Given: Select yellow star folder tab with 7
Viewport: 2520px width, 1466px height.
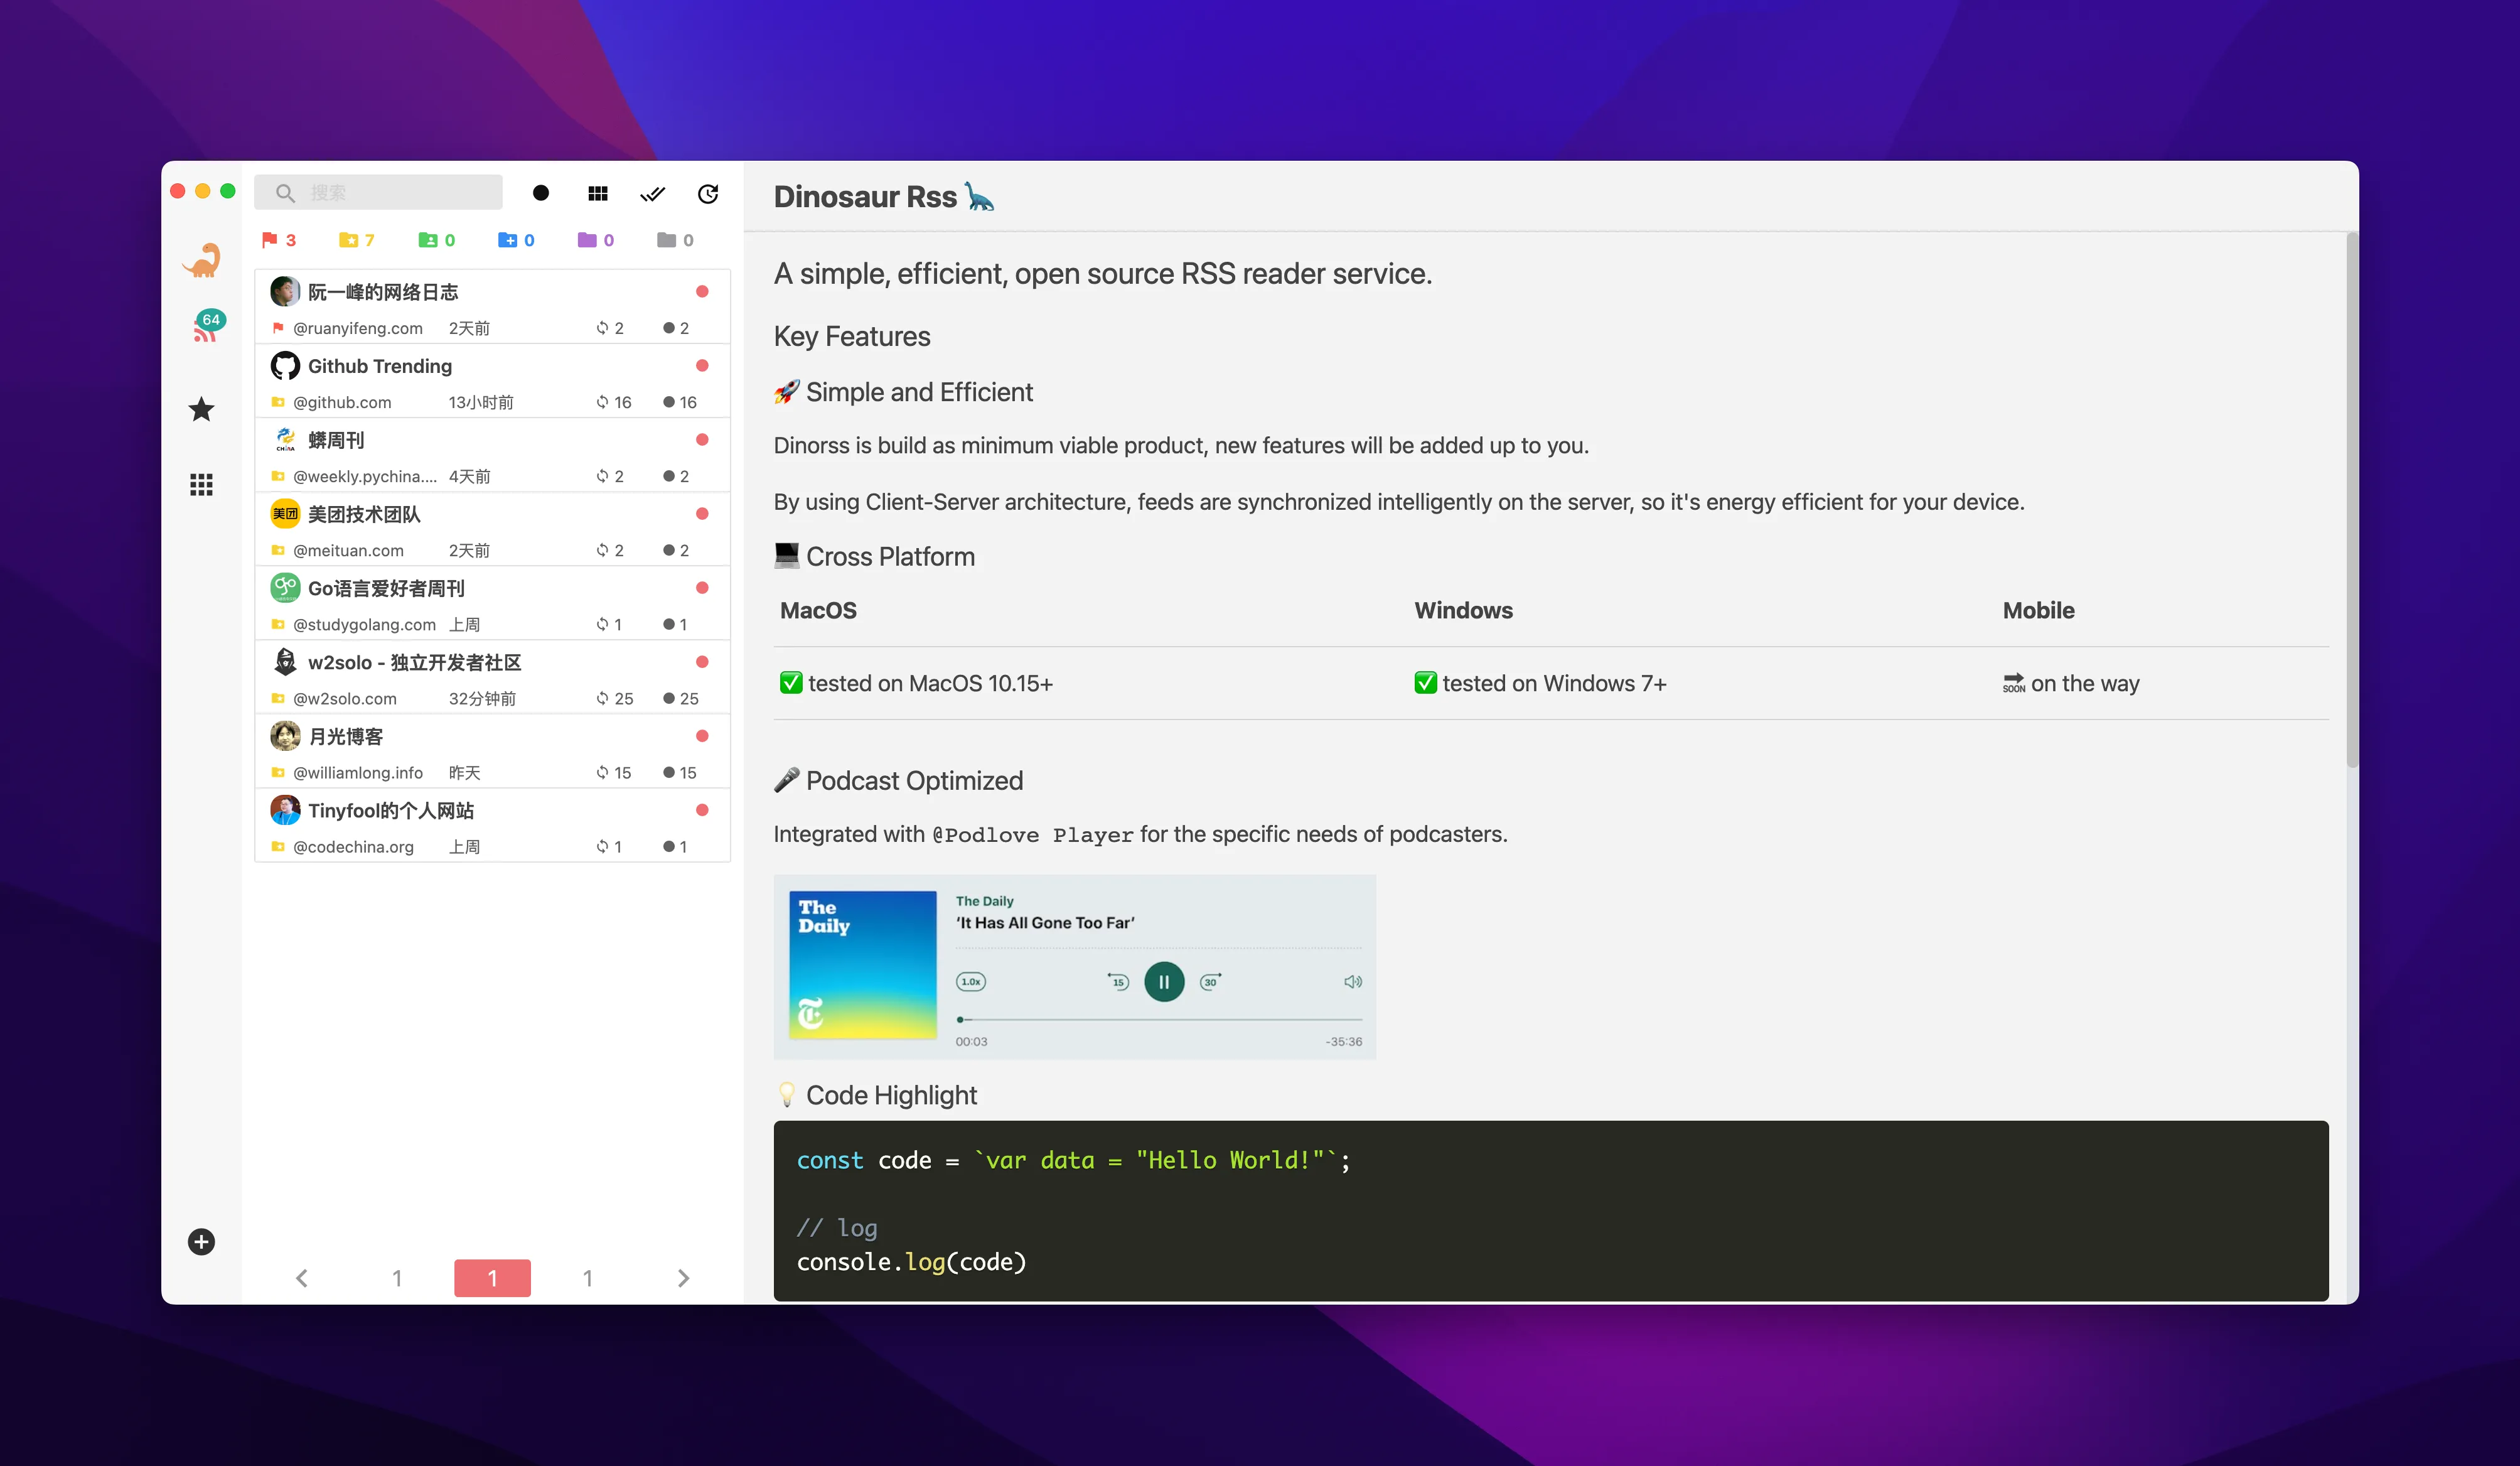Looking at the screenshot, I should tap(357, 240).
